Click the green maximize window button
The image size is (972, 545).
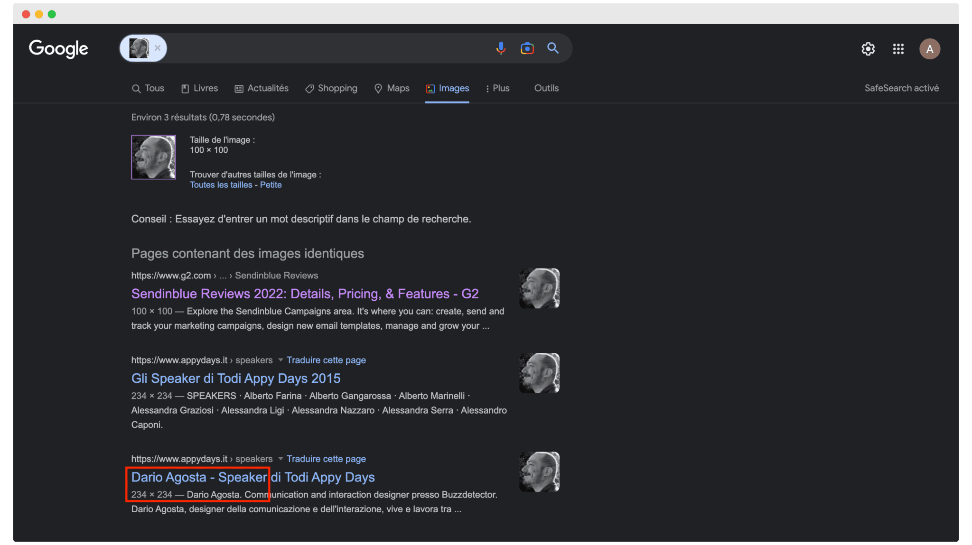(52, 14)
